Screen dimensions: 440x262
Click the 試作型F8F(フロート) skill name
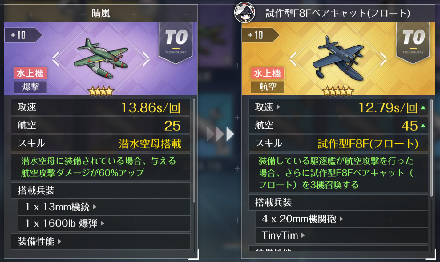click(x=368, y=144)
